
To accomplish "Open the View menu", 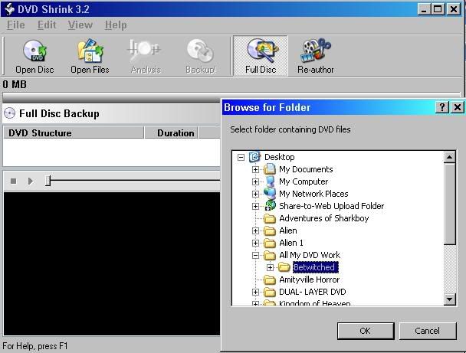I will (x=80, y=25).
